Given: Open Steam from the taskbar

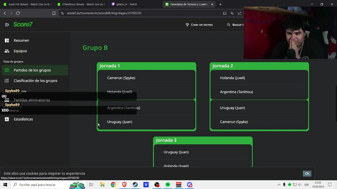Looking at the screenshot, I should pyautogui.click(x=135, y=185).
